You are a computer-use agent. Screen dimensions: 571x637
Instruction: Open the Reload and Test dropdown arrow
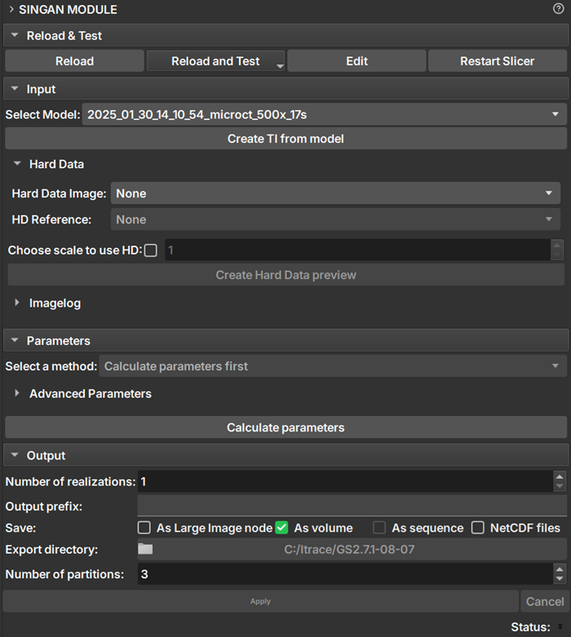point(280,66)
